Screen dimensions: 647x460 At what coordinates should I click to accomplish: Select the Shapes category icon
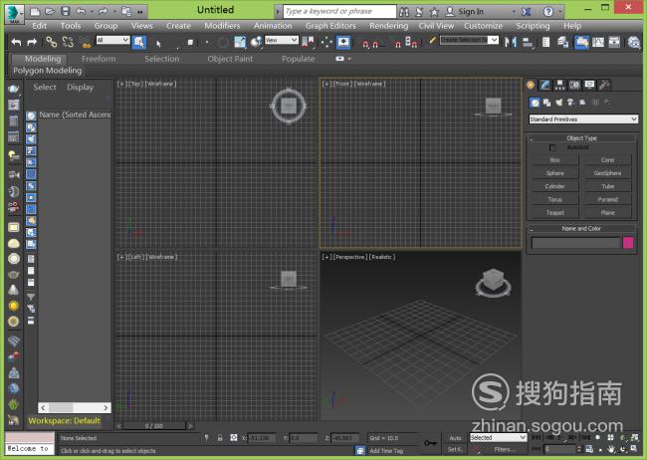(x=546, y=103)
